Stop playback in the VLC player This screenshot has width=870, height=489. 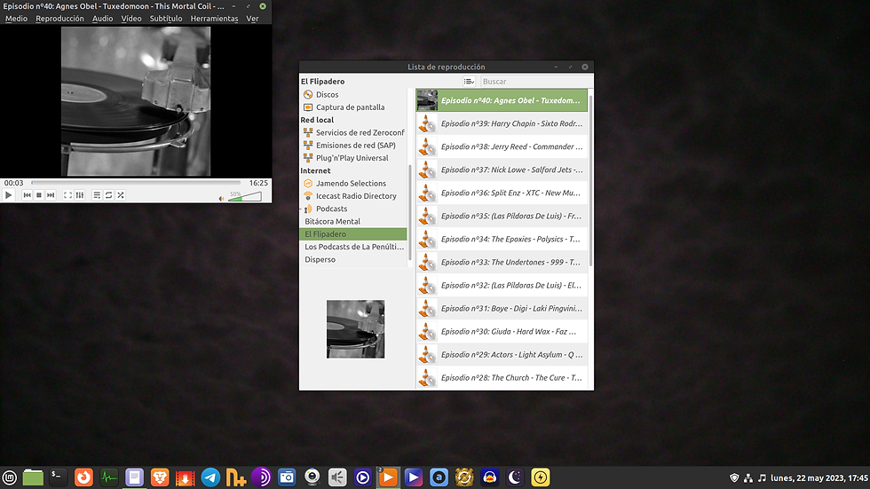pos(39,195)
